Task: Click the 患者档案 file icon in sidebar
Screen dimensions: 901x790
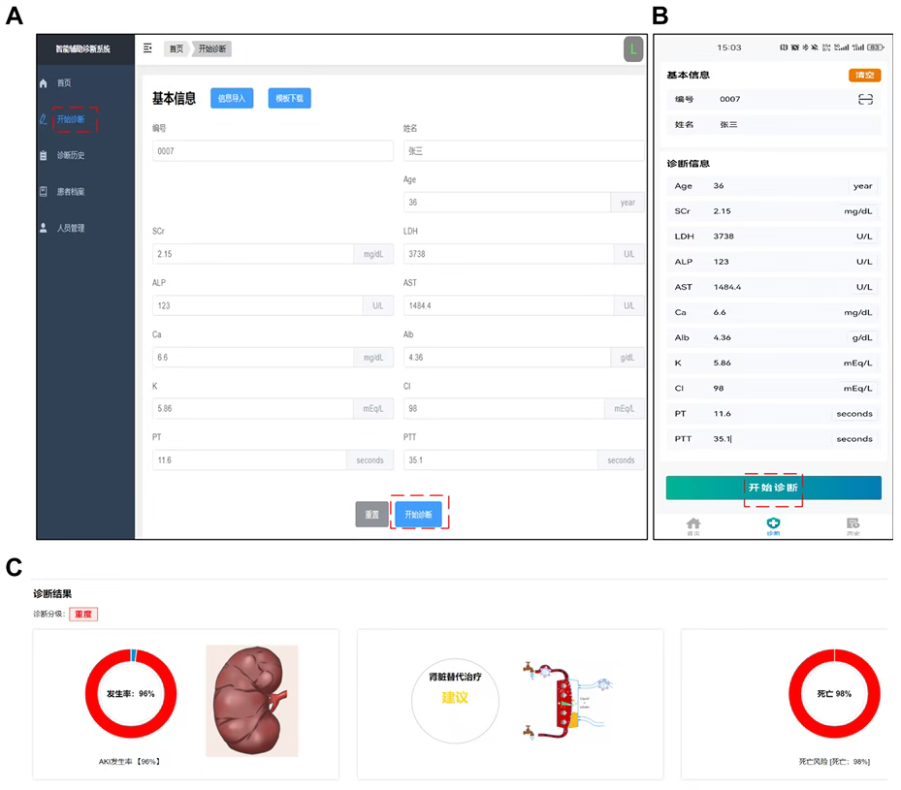Action: (x=43, y=192)
